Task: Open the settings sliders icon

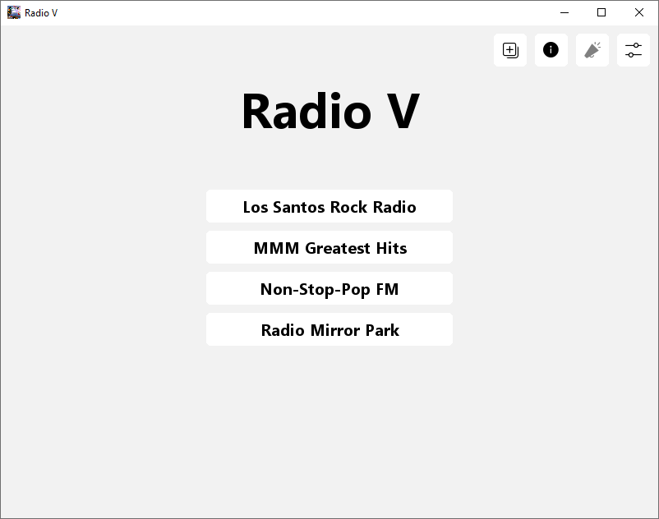Action: click(x=634, y=50)
